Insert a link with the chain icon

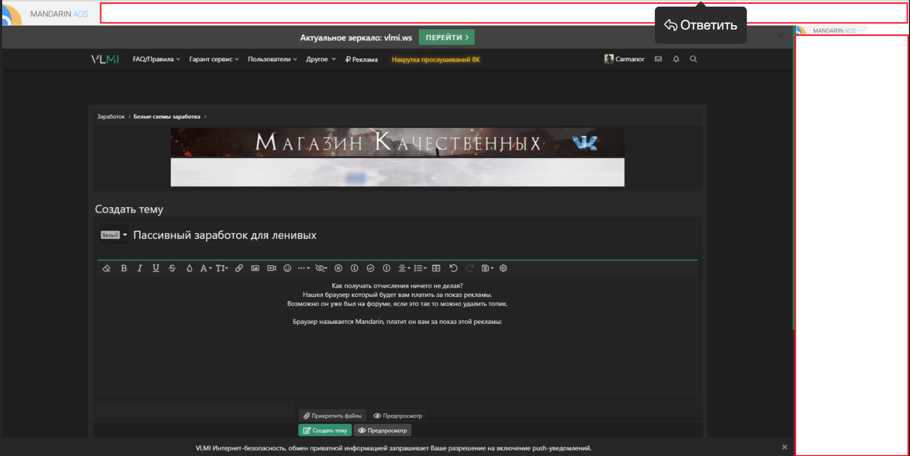click(239, 268)
